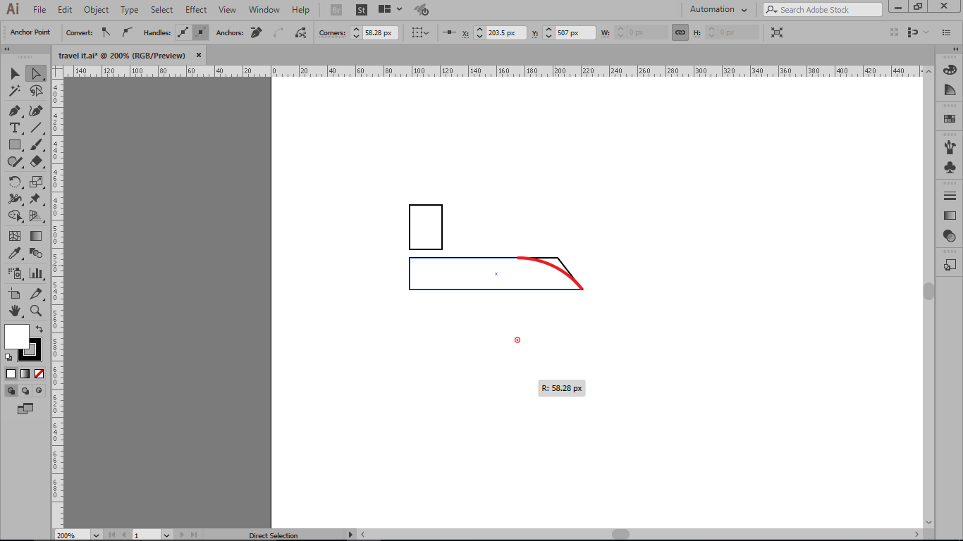Convert selected anchor to corner point
This screenshot has width=963, height=541.
click(x=106, y=32)
